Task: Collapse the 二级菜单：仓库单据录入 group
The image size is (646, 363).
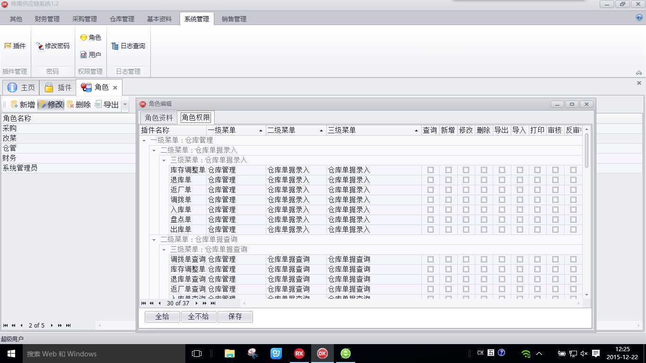Action: point(154,150)
